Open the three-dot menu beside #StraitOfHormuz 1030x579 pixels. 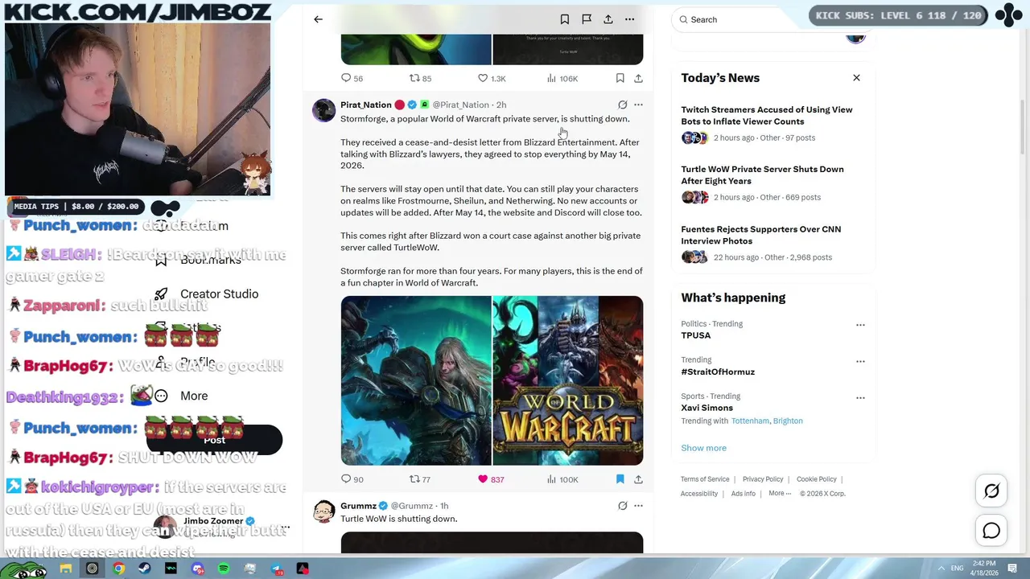(860, 361)
